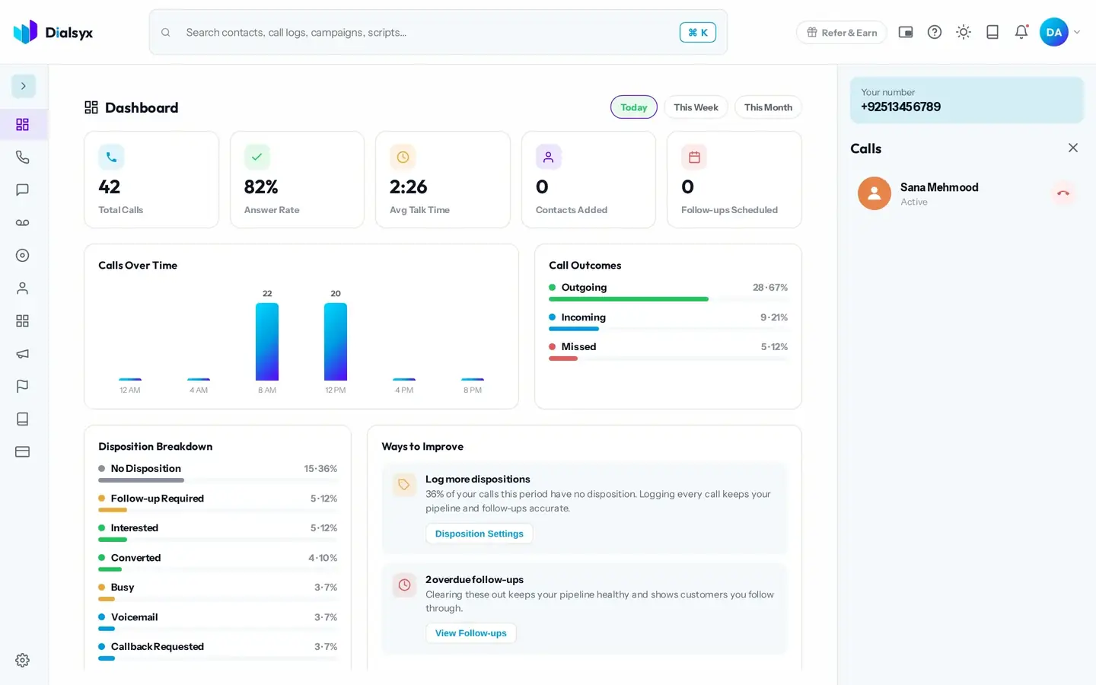Open the tablet icon in the top bar
Image resolution: width=1096 pixels, height=685 pixels.
pyautogui.click(x=992, y=32)
